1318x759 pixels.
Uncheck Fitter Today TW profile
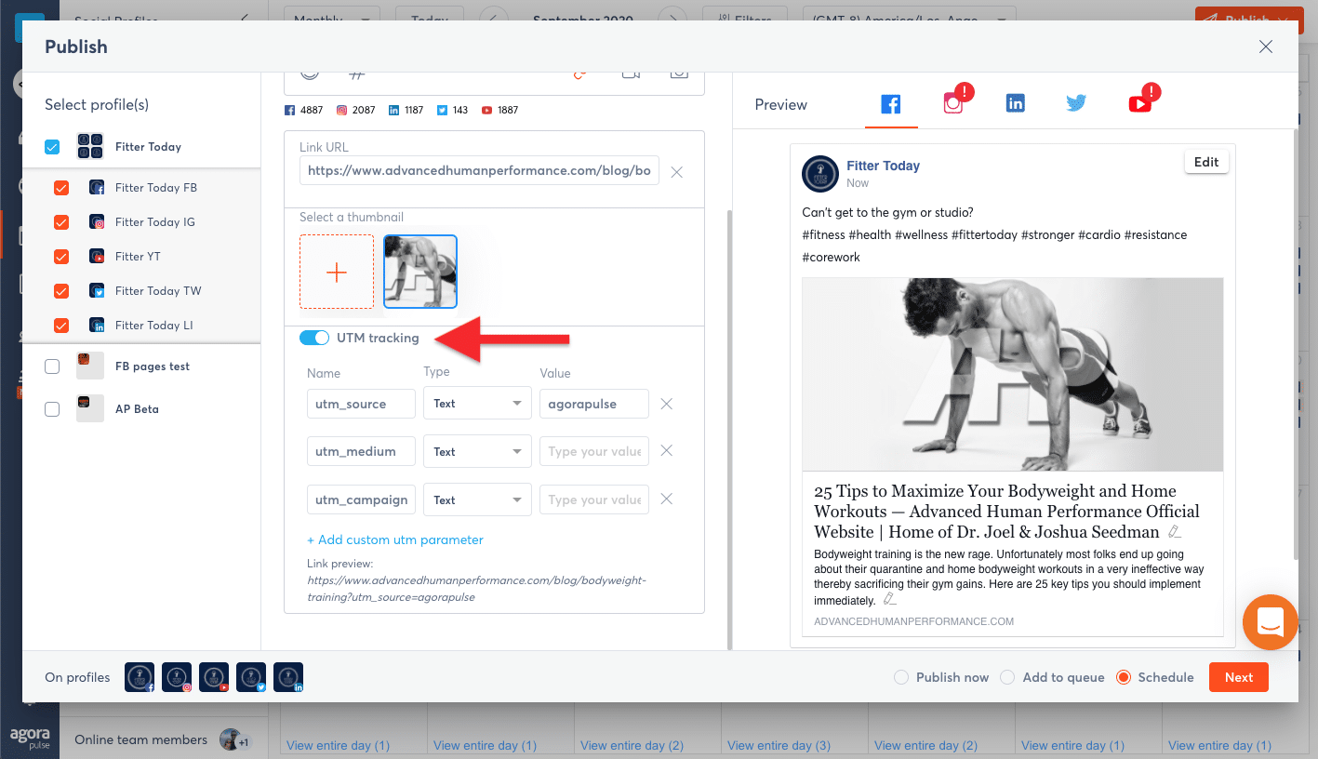pyautogui.click(x=61, y=290)
